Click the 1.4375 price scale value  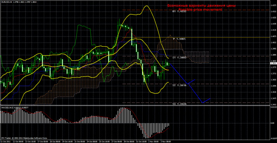pos(274,5)
